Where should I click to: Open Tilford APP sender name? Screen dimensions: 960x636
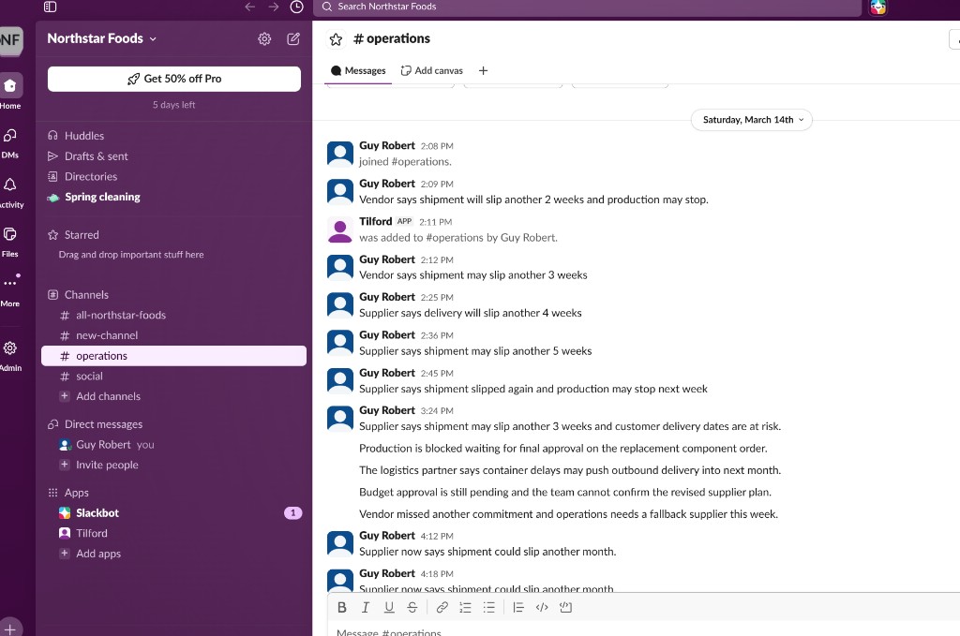coord(375,221)
